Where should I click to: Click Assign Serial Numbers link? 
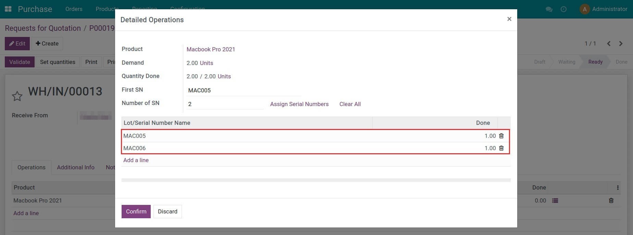tap(299, 104)
